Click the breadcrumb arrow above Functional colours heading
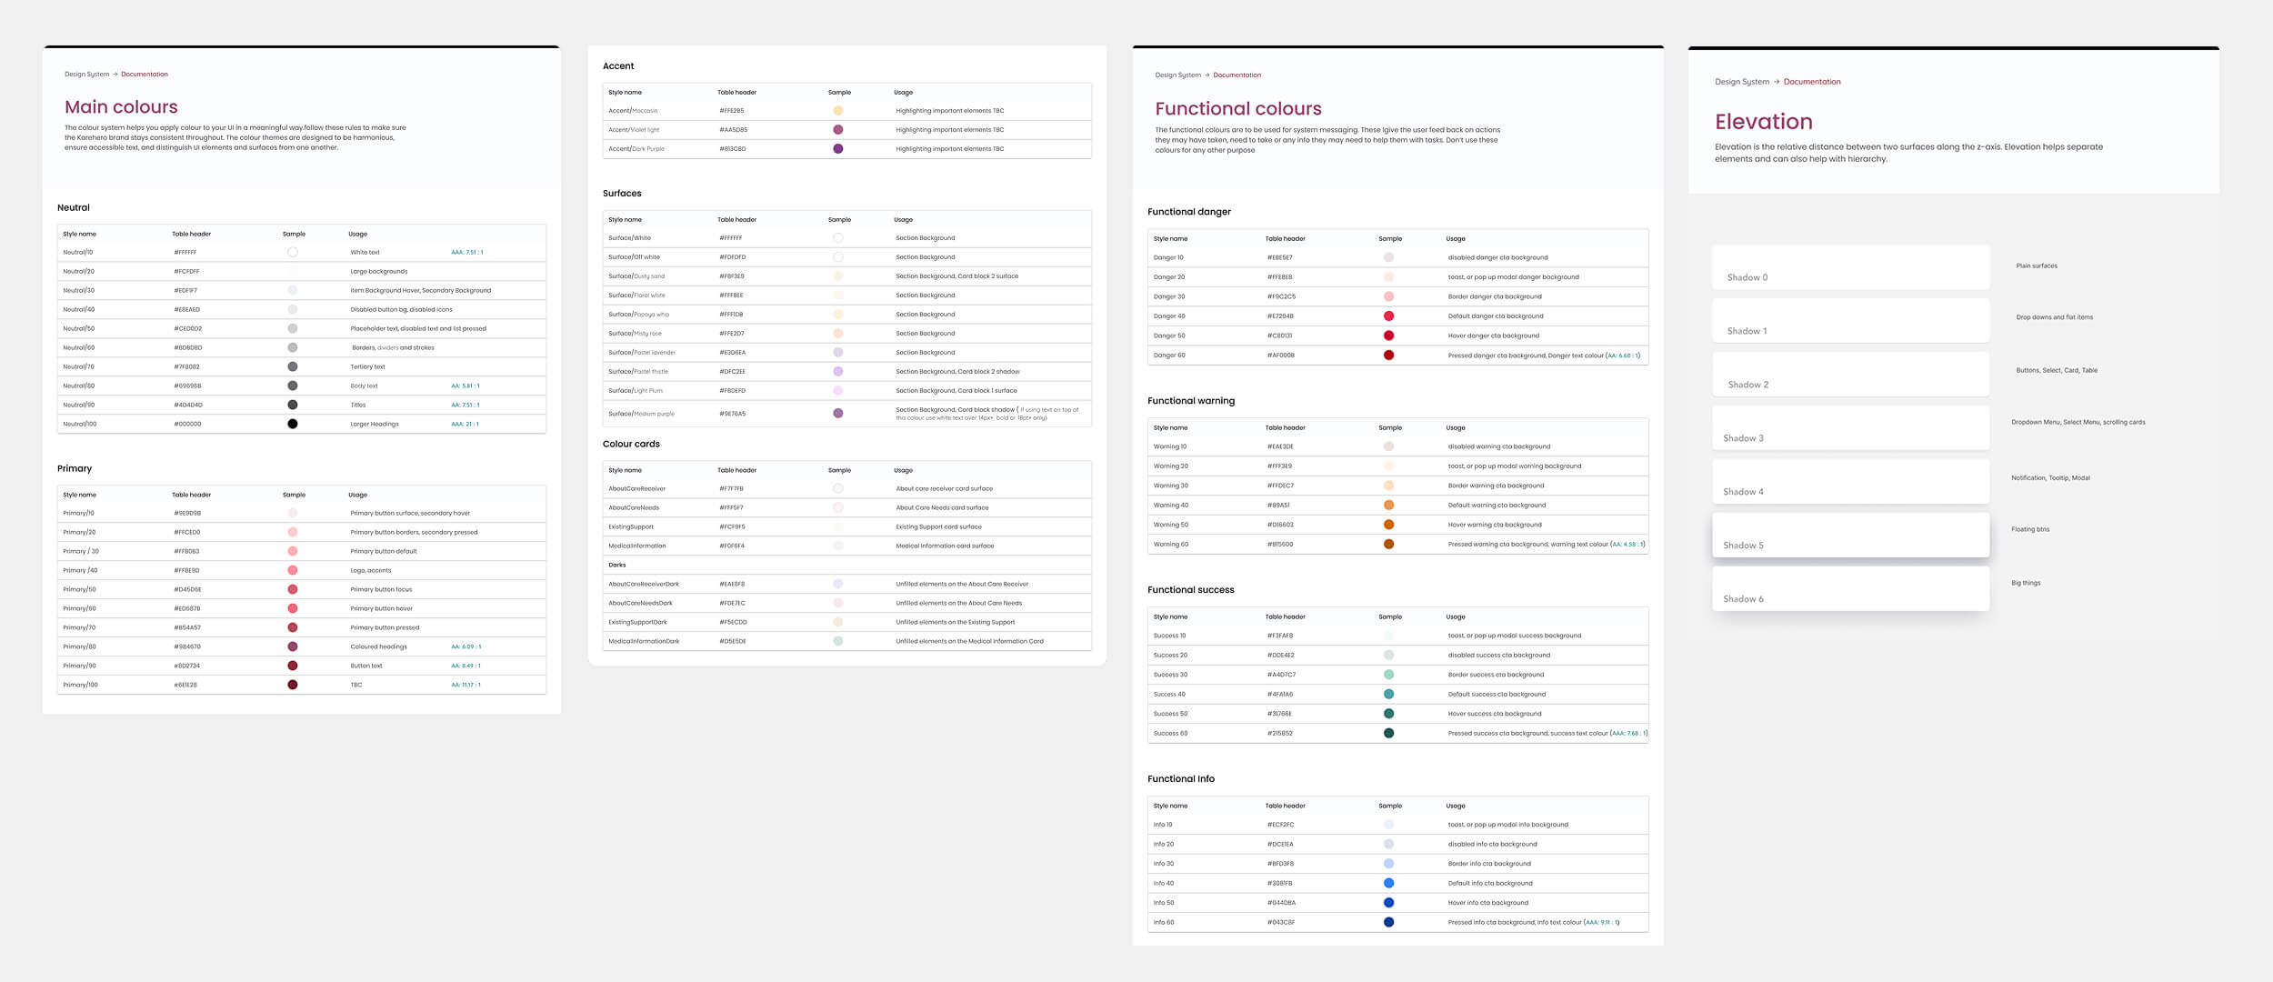Screen dimensions: 2273x982 tap(1207, 75)
